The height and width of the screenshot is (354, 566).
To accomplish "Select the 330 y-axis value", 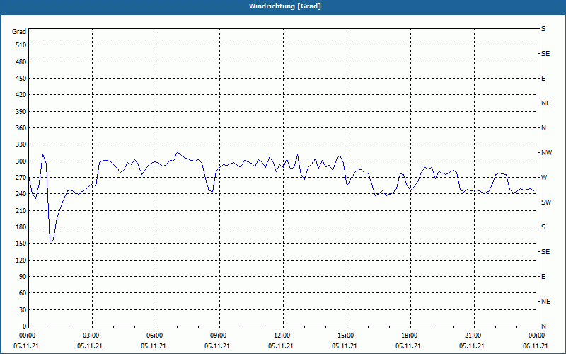I will coord(21,144).
